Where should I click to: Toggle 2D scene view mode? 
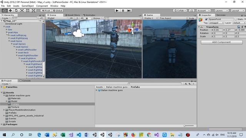(x=71, y=18)
